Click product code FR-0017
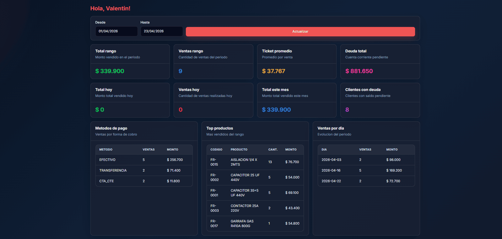The width and height of the screenshot is (502, 239). coord(214,224)
